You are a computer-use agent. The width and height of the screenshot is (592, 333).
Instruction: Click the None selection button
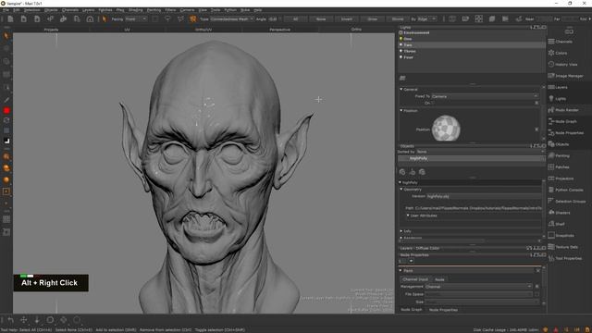click(321, 18)
